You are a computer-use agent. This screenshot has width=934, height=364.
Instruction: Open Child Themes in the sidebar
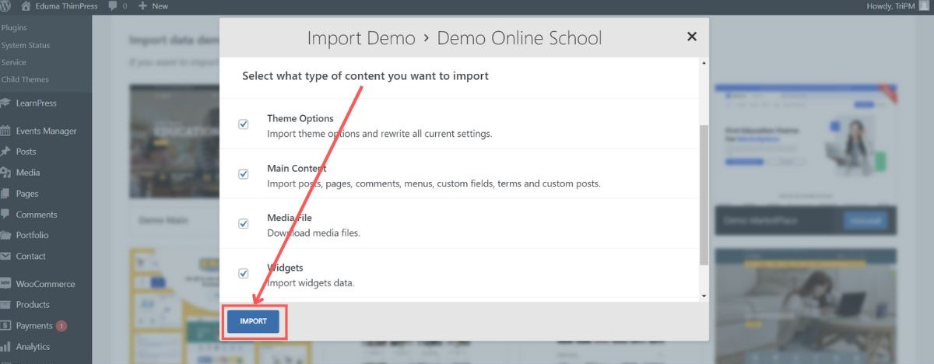click(25, 79)
